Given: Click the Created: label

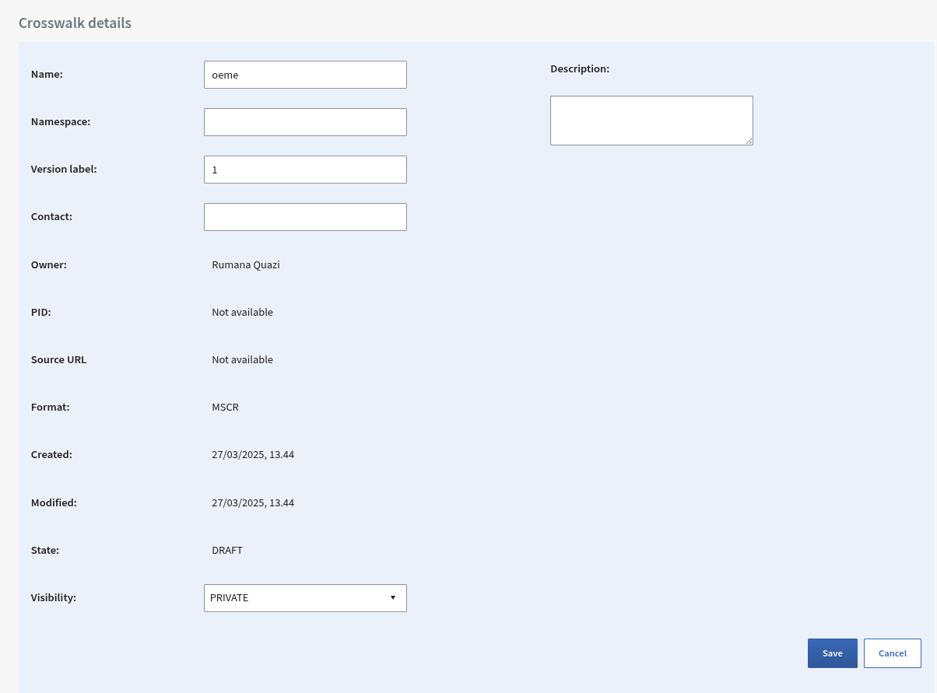Looking at the screenshot, I should point(51,454).
